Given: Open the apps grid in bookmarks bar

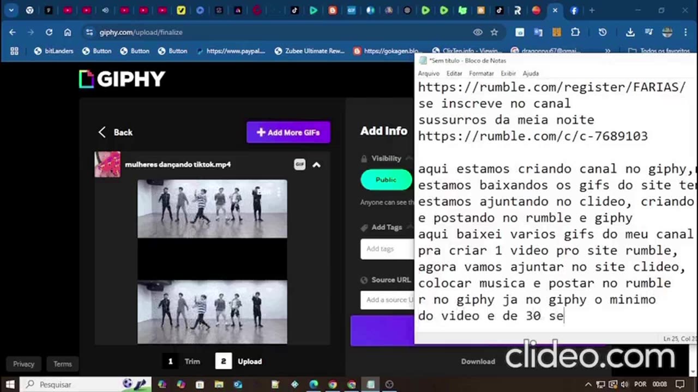Looking at the screenshot, I should coord(14,51).
